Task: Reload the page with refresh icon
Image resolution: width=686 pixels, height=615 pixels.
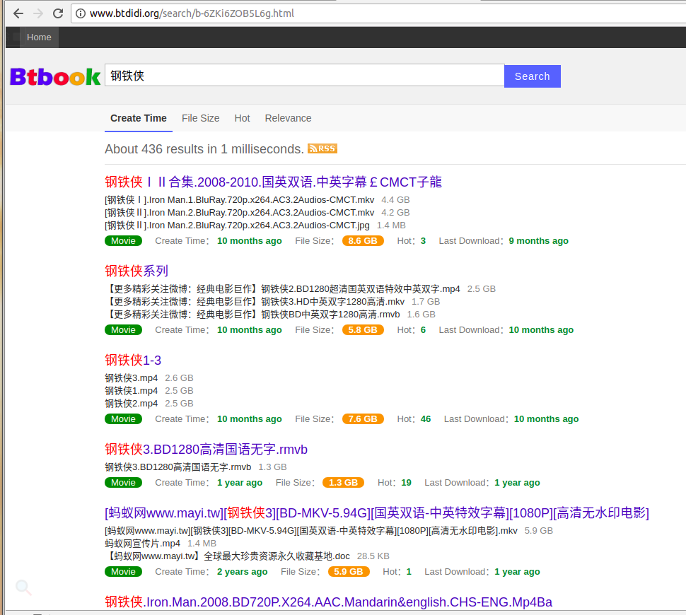Action: (58, 13)
